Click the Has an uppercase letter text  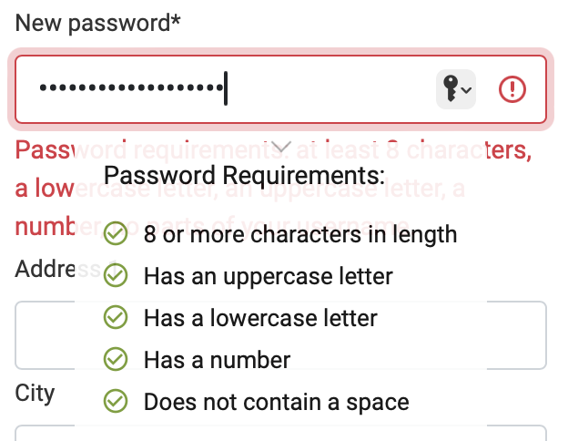tap(269, 276)
